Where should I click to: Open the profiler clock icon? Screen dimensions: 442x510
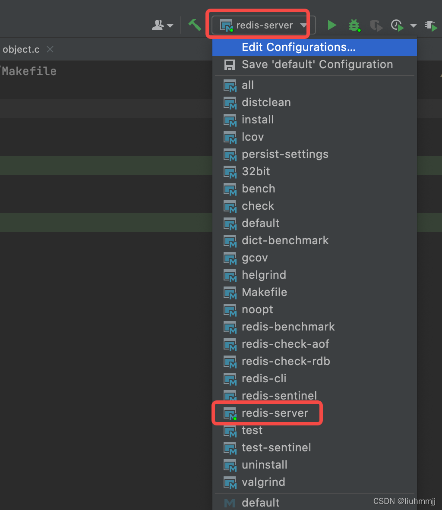click(x=397, y=25)
